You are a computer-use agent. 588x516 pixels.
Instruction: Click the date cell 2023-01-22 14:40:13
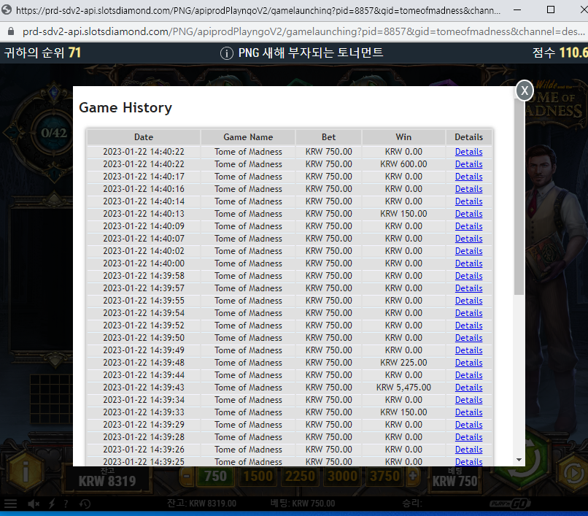tap(144, 214)
